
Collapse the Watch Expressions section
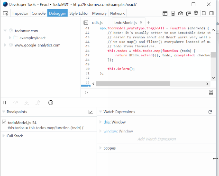(x=100, y=112)
